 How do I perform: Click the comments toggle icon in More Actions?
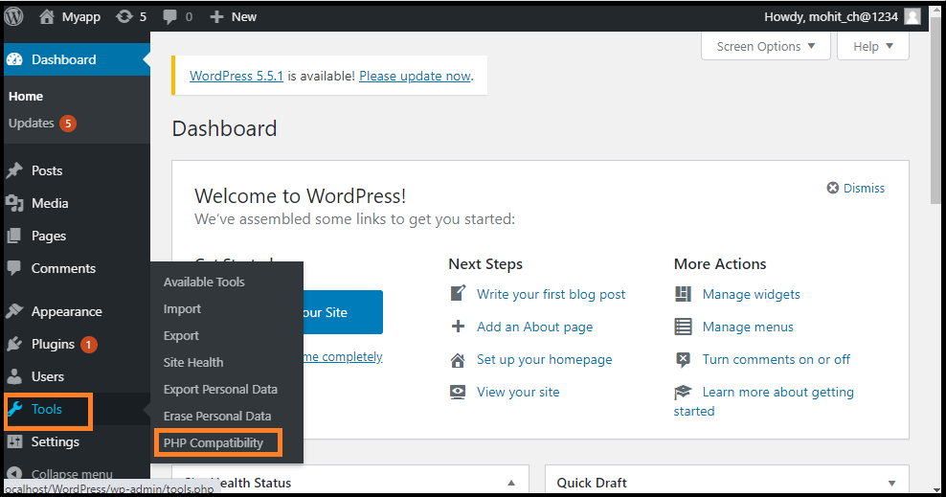(683, 360)
